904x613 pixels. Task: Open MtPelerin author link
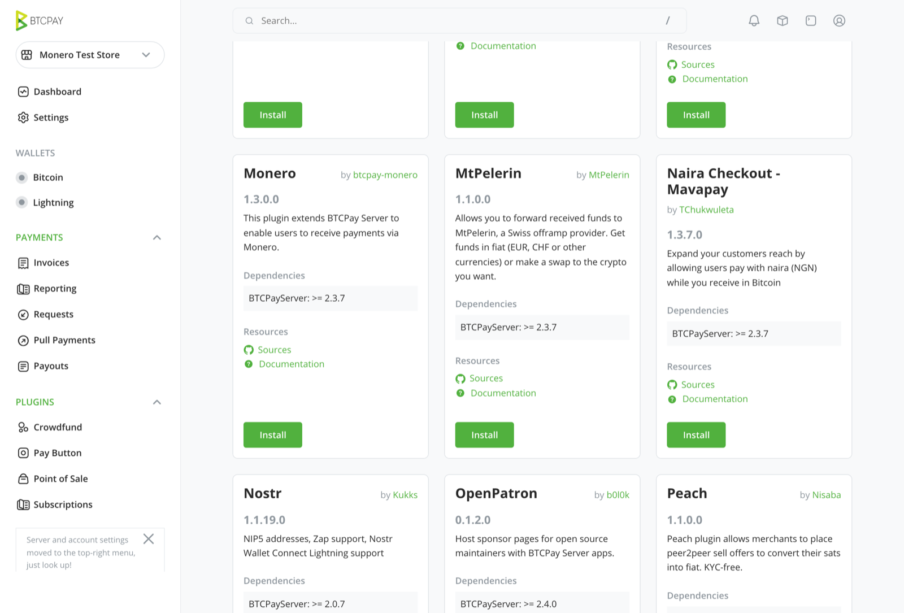tap(609, 175)
